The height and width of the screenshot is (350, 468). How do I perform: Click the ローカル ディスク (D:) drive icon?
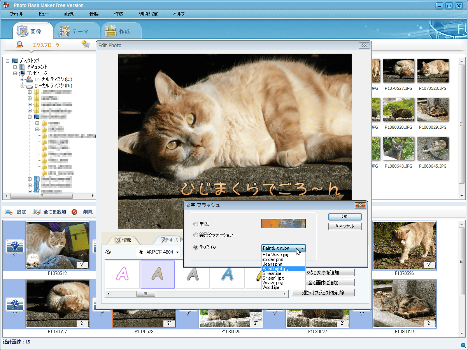pyautogui.click(x=30, y=86)
